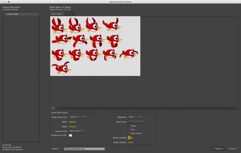Click the lone bird frame in bottom row
This screenshot has height=153, width=241.
tap(61, 68)
